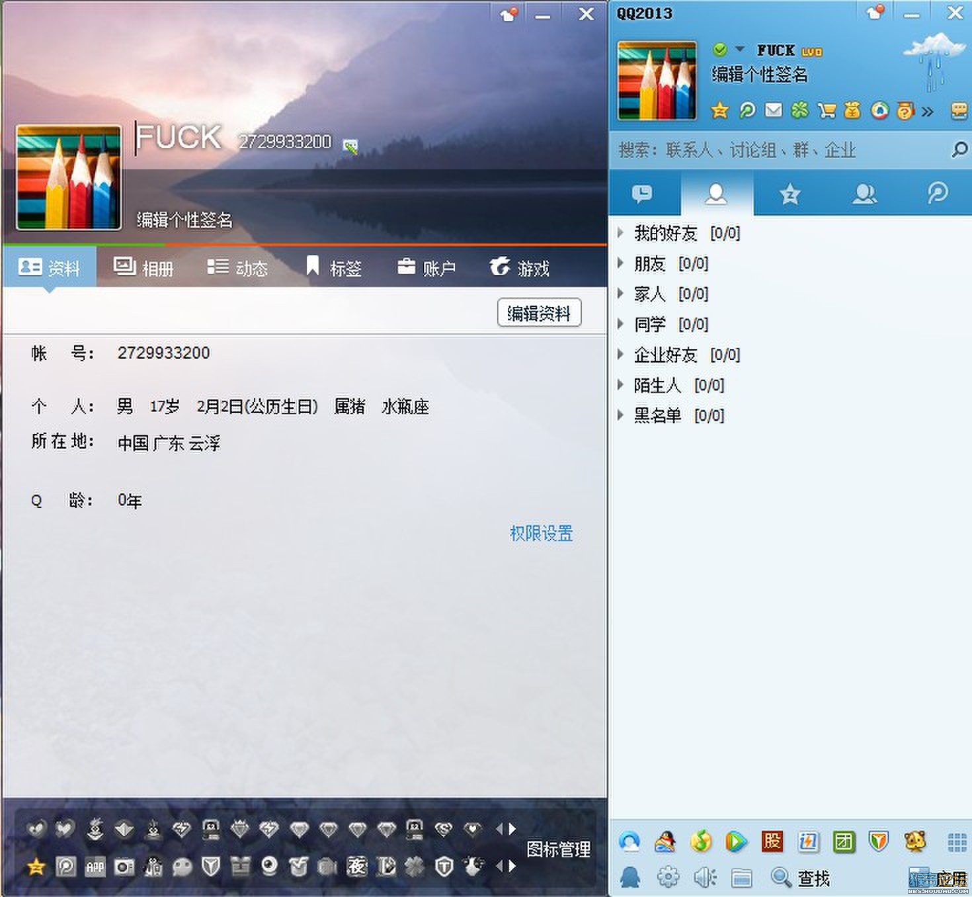Click green clover Pengyou icon in header
The image size is (972, 897).
800,110
